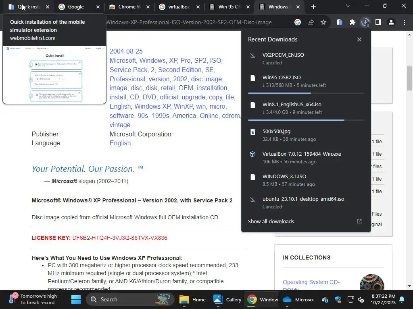Close the virtualbox tab

coord(198,7)
